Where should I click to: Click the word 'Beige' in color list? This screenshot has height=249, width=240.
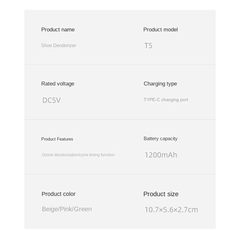tap(49, 209)
